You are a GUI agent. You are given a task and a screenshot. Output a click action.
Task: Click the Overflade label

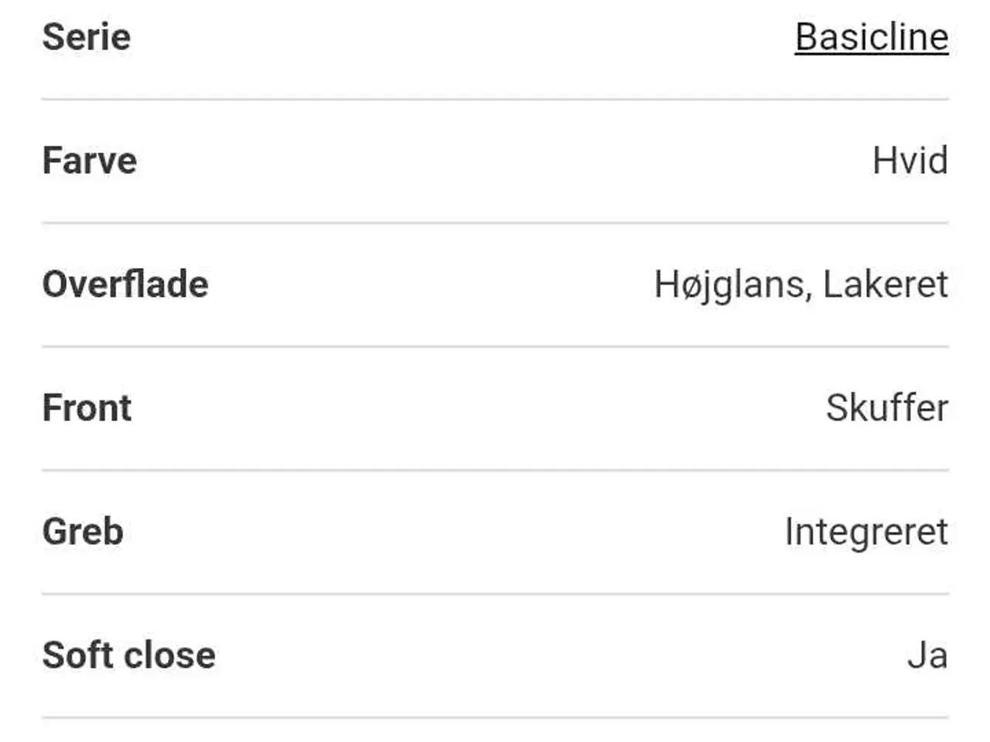coord(125,284)
